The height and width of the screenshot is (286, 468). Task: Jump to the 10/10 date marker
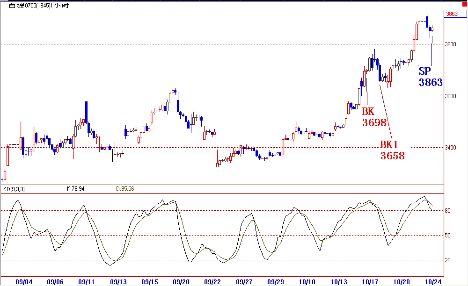tap(307, 282)
